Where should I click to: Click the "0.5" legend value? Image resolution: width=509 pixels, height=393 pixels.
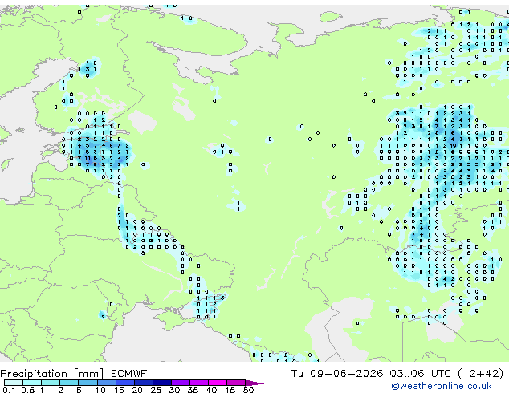tap(28, 390)
